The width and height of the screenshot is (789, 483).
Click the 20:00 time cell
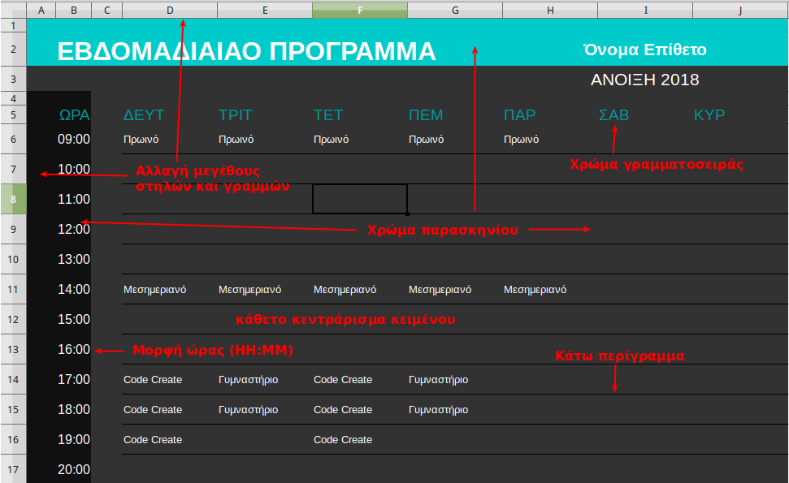click(x=74, y=469)
